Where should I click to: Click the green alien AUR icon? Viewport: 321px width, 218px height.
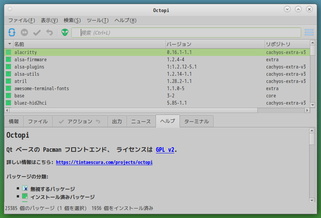[x=65, y=32]
